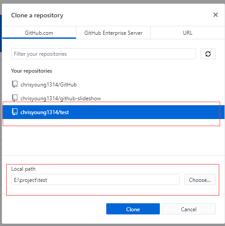
Task: Open the GitHub Enterprise Server tab
Action: (113, 33)
